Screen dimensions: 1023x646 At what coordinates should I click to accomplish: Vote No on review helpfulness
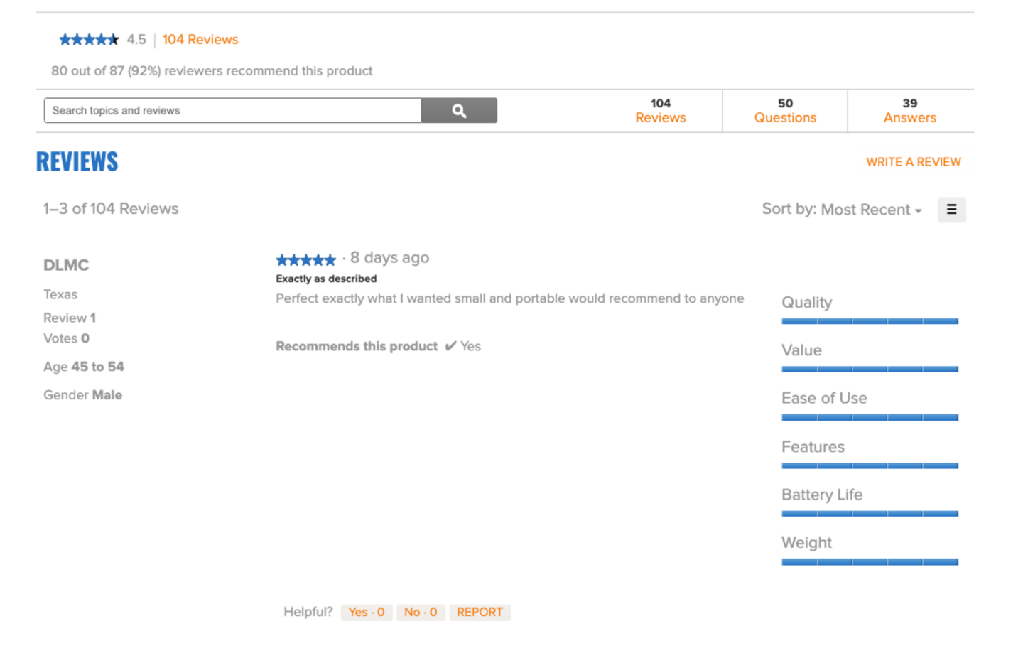click(421, 612)
